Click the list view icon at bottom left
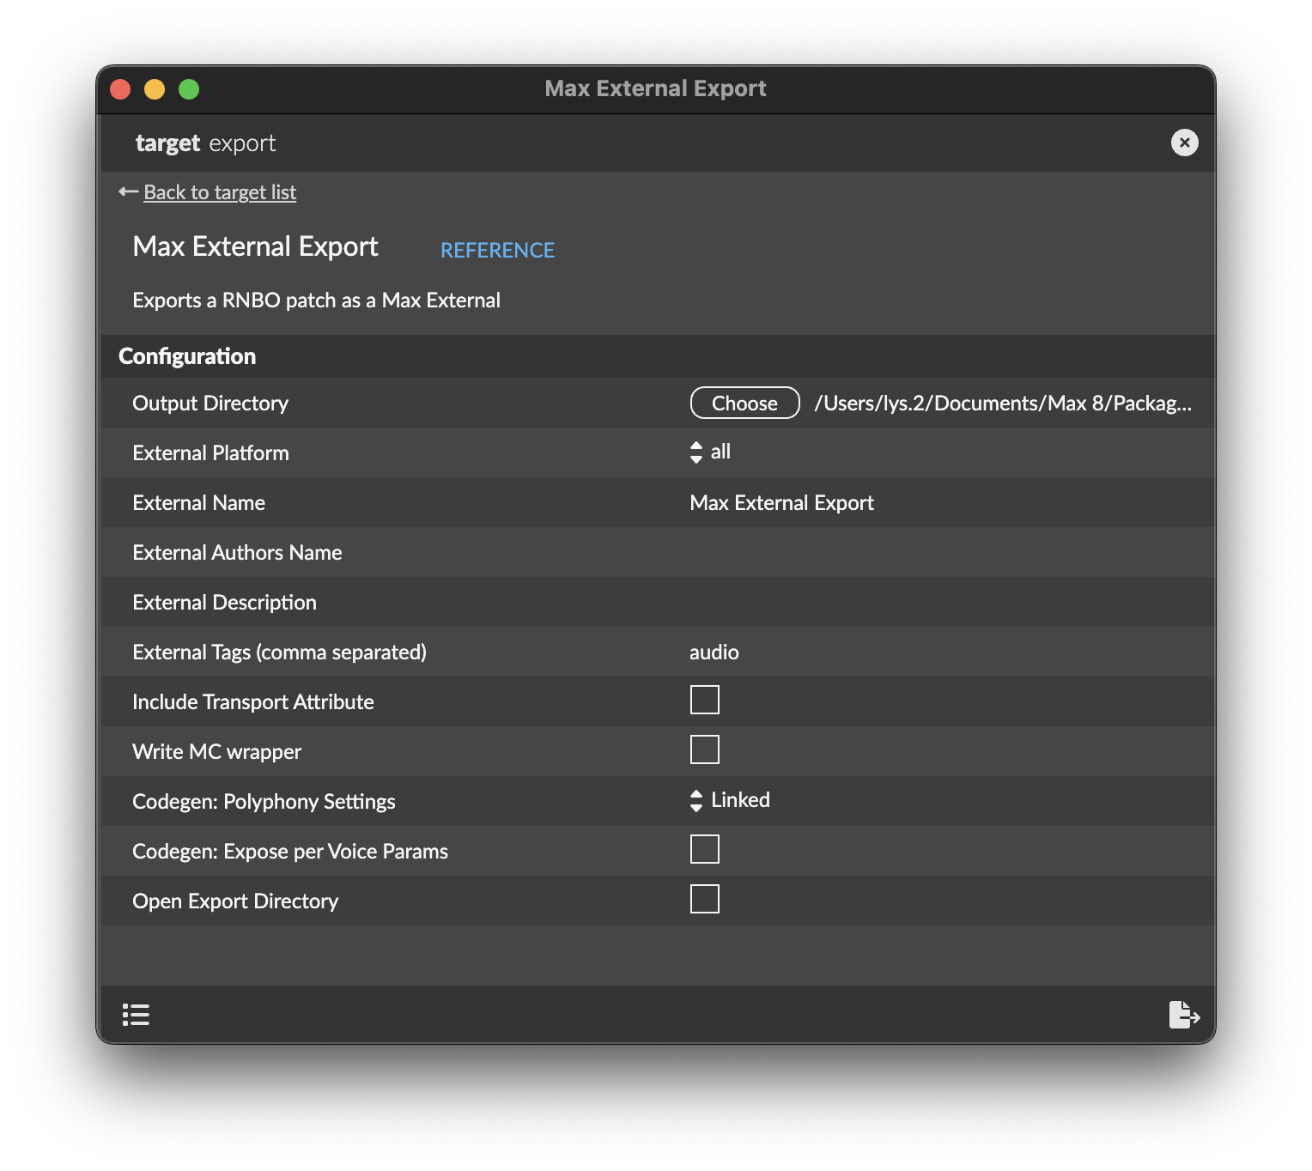1312x1171 pixels. point(136,1015)
